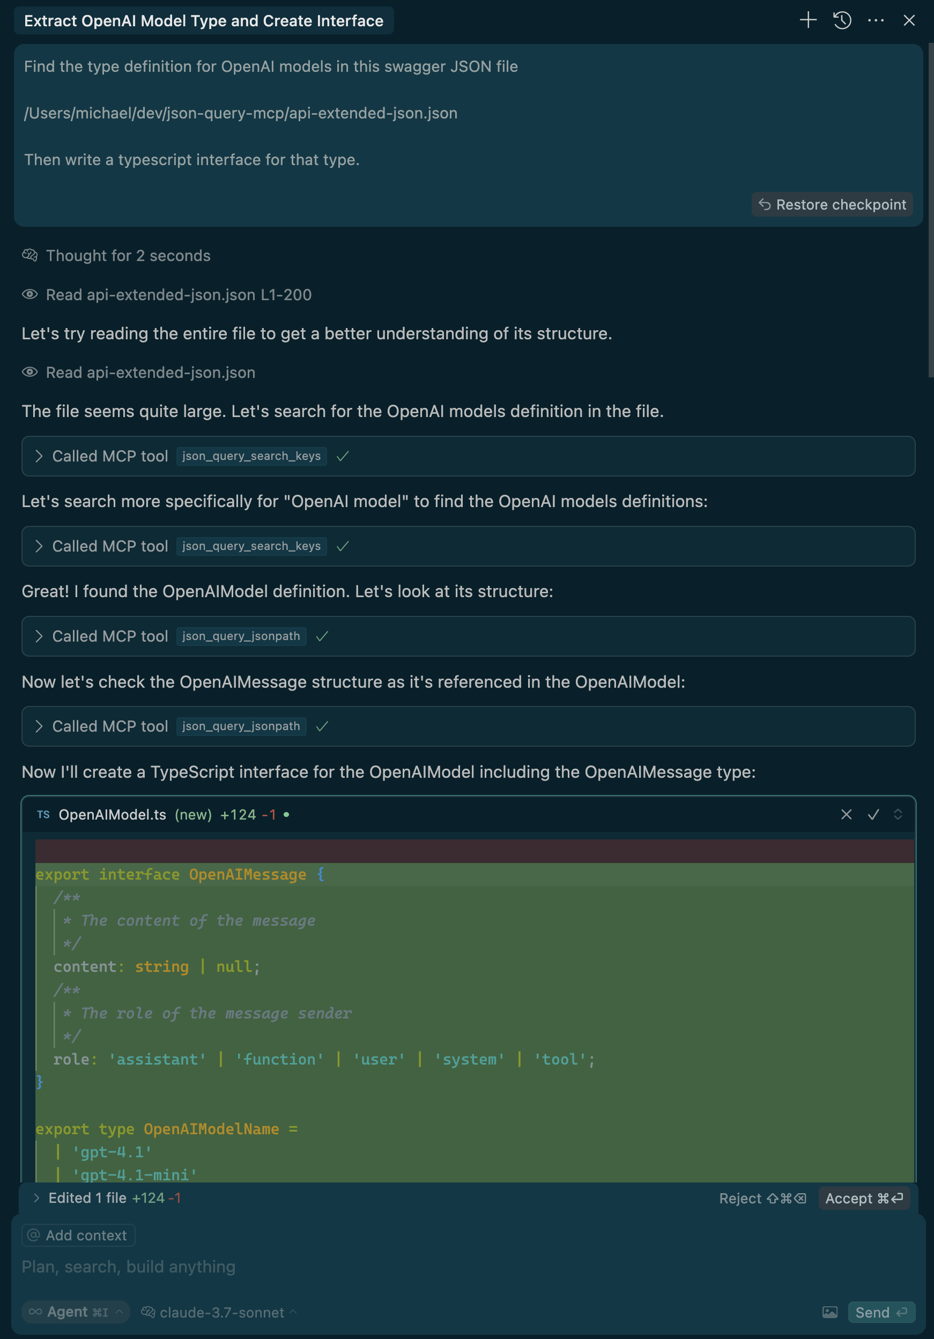The height and width of the screenshot is (1339, 934).
Task: Click the 'export interface OpenAIMessage' code line
Action: pos(180,874)
